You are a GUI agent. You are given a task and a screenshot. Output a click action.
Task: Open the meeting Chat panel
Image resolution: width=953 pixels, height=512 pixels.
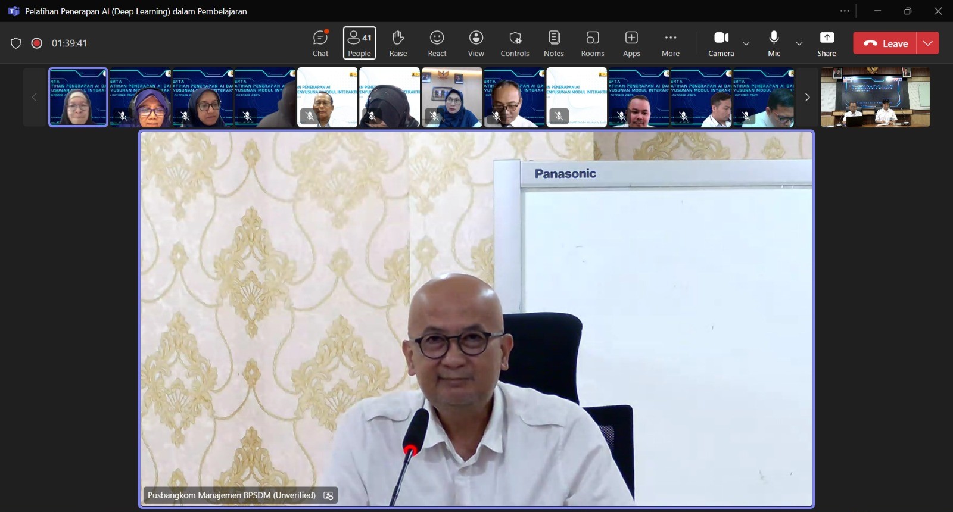pos(320,43)
